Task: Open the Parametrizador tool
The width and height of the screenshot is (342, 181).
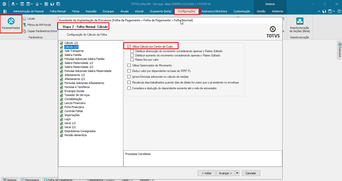Action: point(11,24)
